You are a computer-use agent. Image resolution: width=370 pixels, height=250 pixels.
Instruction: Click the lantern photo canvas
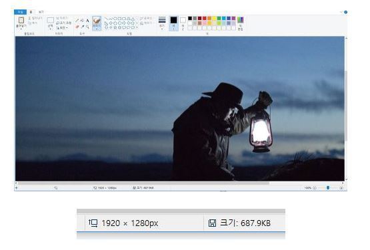click(x=180, y=108)
